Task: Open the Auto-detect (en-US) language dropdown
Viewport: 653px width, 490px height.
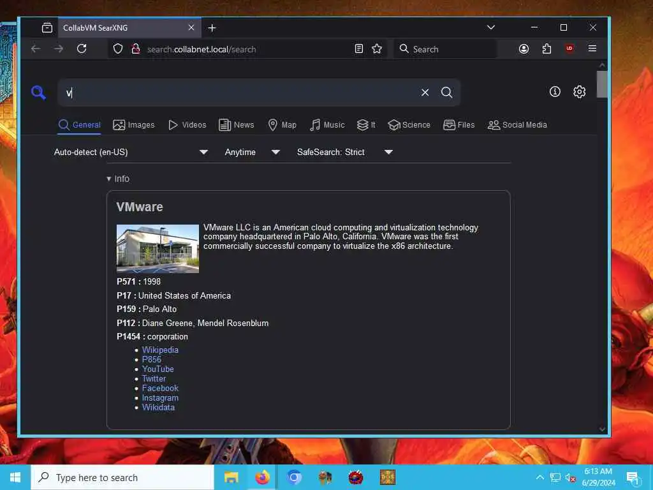Action: pos(131,152)
